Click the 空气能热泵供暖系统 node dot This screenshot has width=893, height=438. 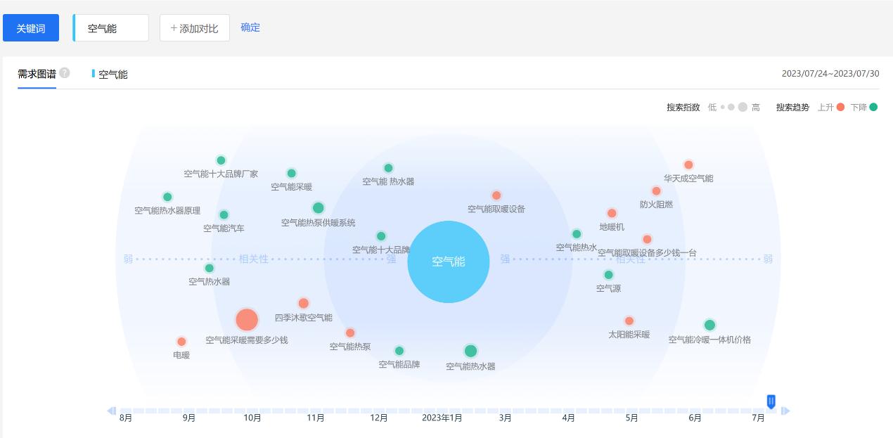pos(318,208)
